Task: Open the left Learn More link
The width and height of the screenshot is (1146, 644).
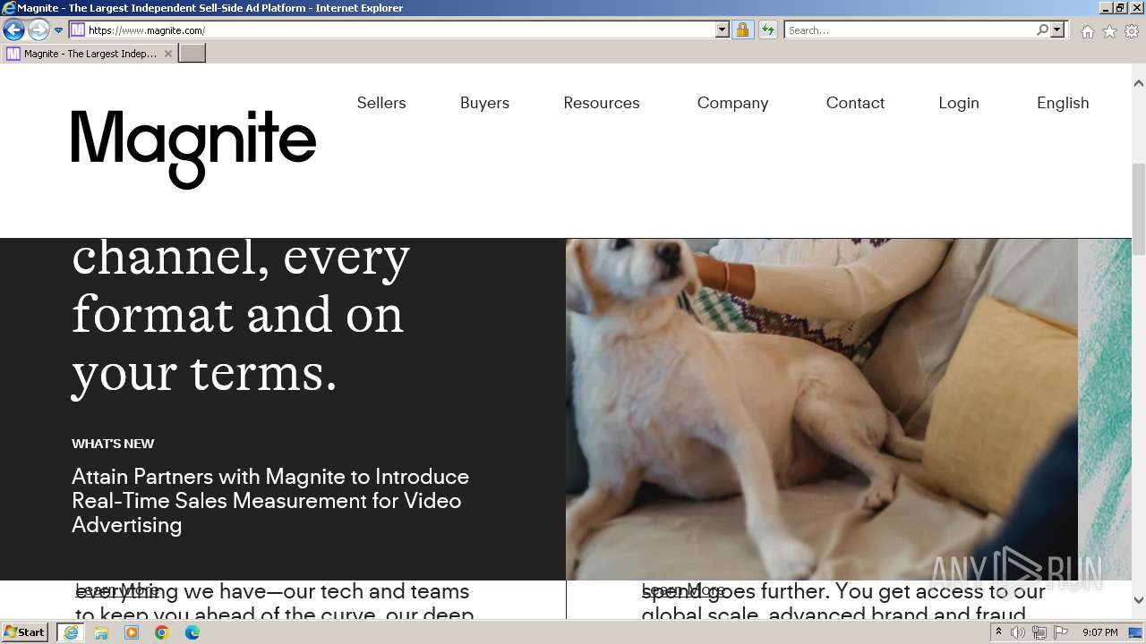Action: point(116,590)
